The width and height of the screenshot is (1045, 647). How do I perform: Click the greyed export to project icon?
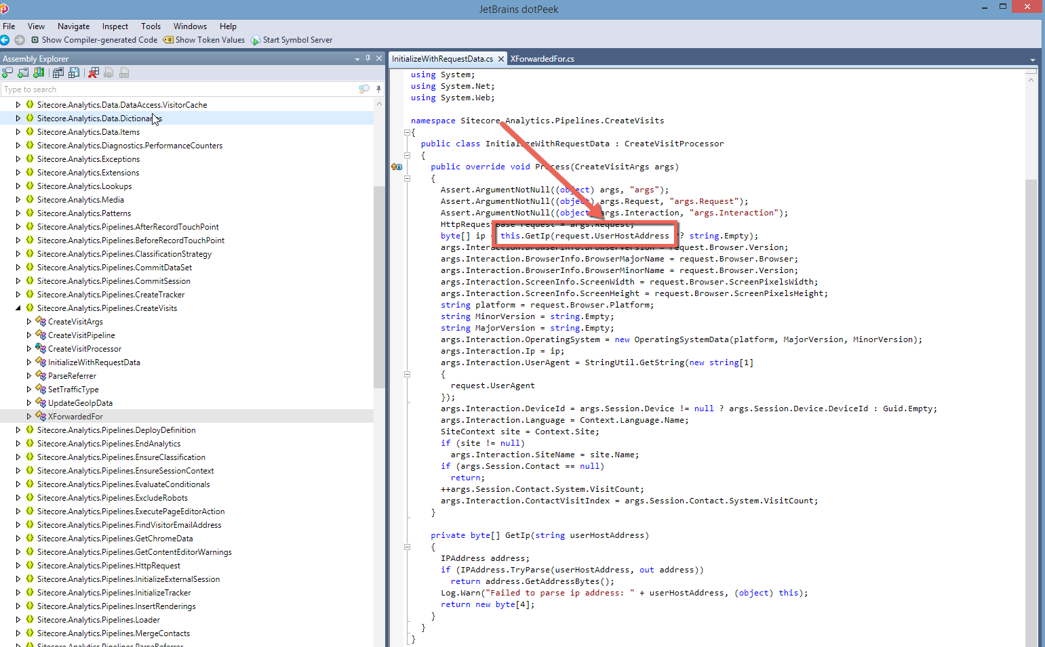[x=109, y=72]
